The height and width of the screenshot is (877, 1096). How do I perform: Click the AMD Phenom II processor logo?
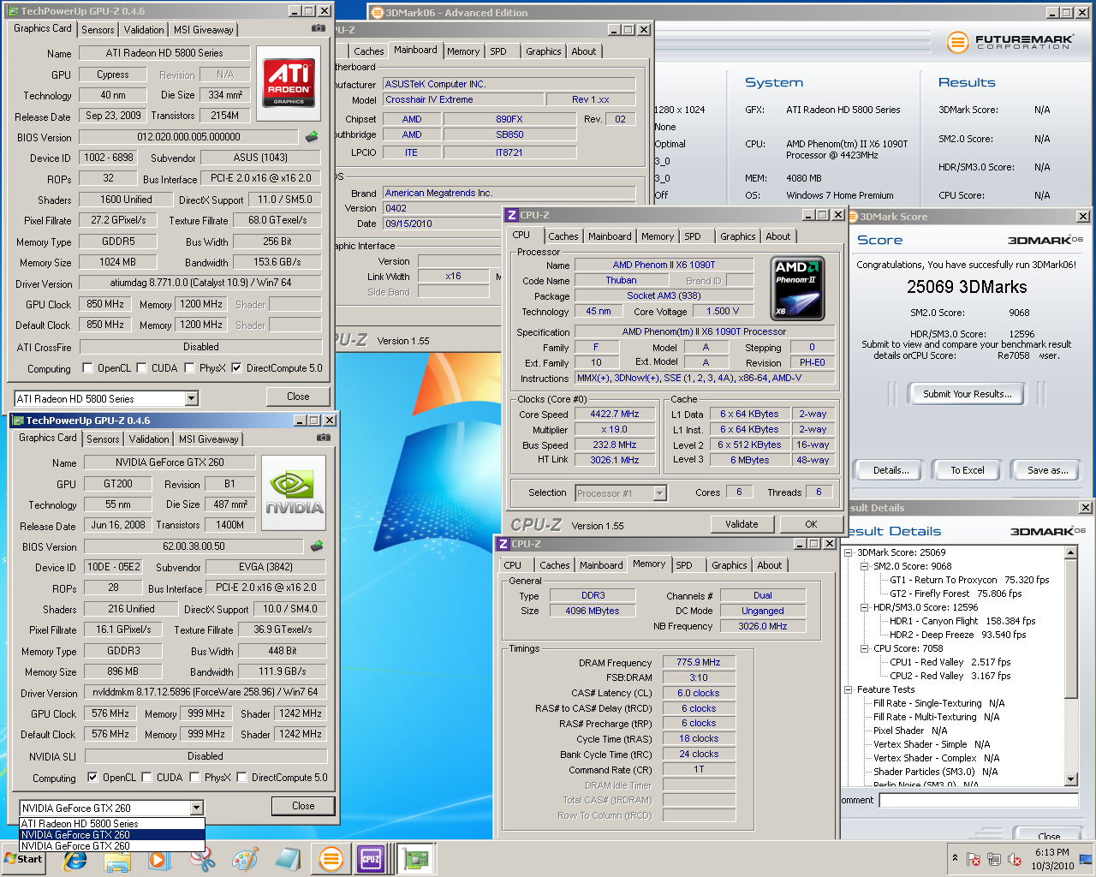coord(798,289)
